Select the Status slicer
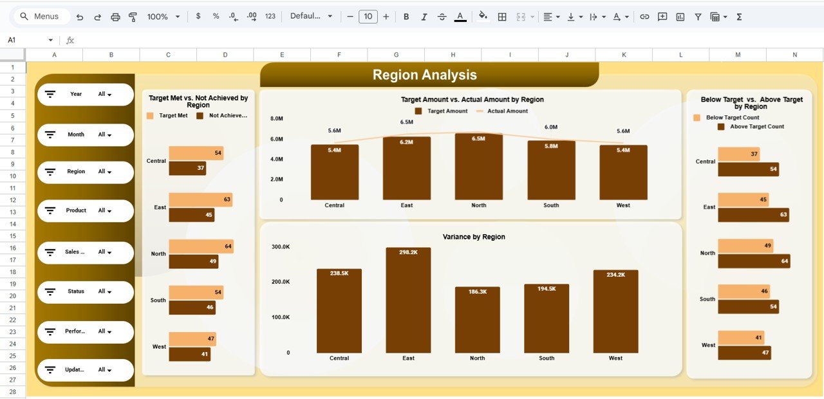824x399 pixels. [86, 292]
